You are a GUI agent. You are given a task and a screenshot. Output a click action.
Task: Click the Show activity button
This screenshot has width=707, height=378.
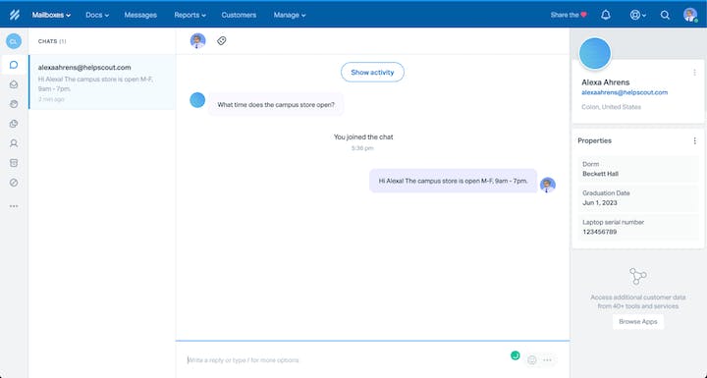pos(372,73)
